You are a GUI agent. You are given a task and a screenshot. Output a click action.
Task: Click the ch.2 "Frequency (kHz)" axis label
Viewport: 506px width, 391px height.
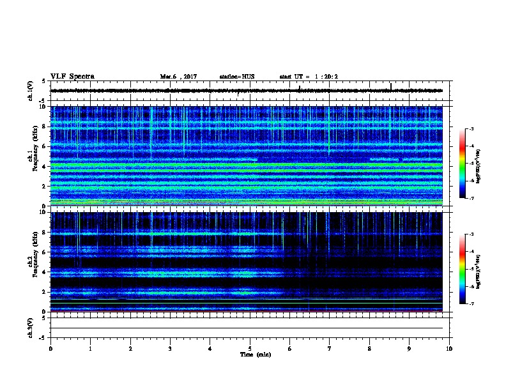click(x=35, y=254)
